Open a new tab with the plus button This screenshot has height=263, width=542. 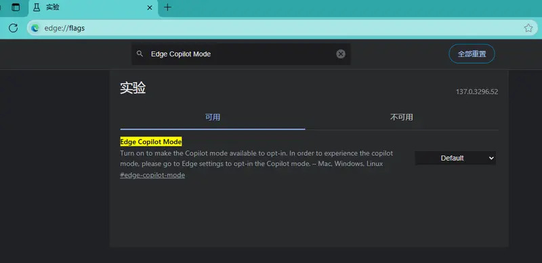pos(167,7)
